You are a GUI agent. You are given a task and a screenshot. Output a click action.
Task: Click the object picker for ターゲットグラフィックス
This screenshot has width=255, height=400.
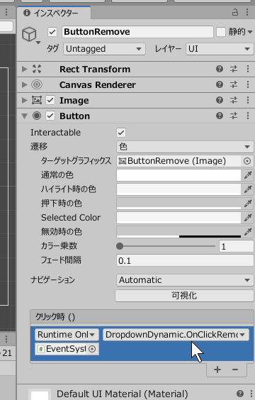coord(247,161)
